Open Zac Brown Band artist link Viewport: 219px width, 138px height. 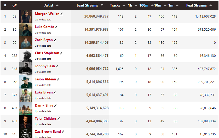point(48,131)
